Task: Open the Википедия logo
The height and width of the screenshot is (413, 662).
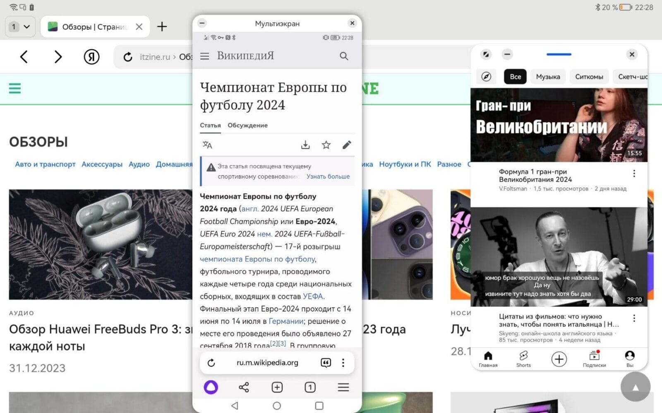Action: click(x=245, y=56)
